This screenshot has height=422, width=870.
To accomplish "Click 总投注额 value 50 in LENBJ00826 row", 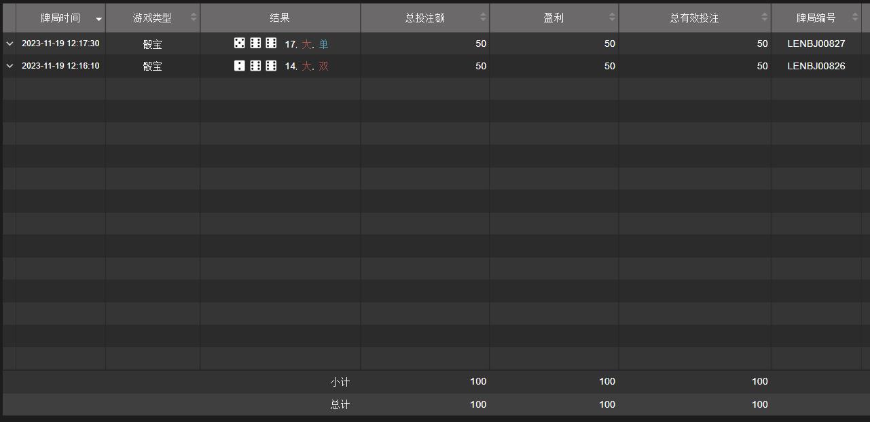I will click(x=481, y=66).
